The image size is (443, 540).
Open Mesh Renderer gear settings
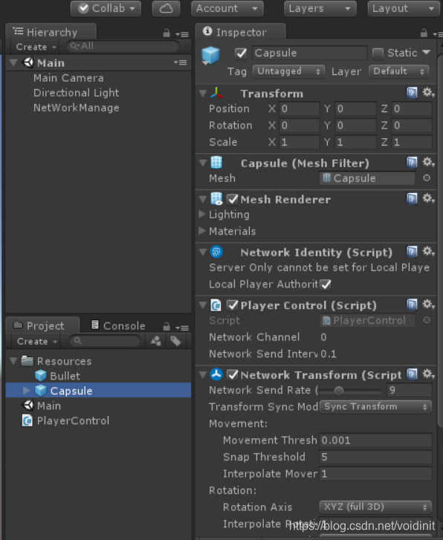click(429, 198)
